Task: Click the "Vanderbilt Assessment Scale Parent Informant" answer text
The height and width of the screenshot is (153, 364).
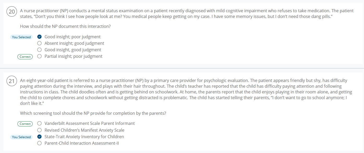Action: point(89,123)
